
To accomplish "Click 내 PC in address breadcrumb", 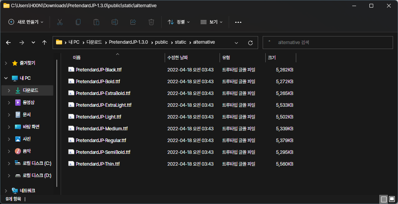I will [74, 42].
